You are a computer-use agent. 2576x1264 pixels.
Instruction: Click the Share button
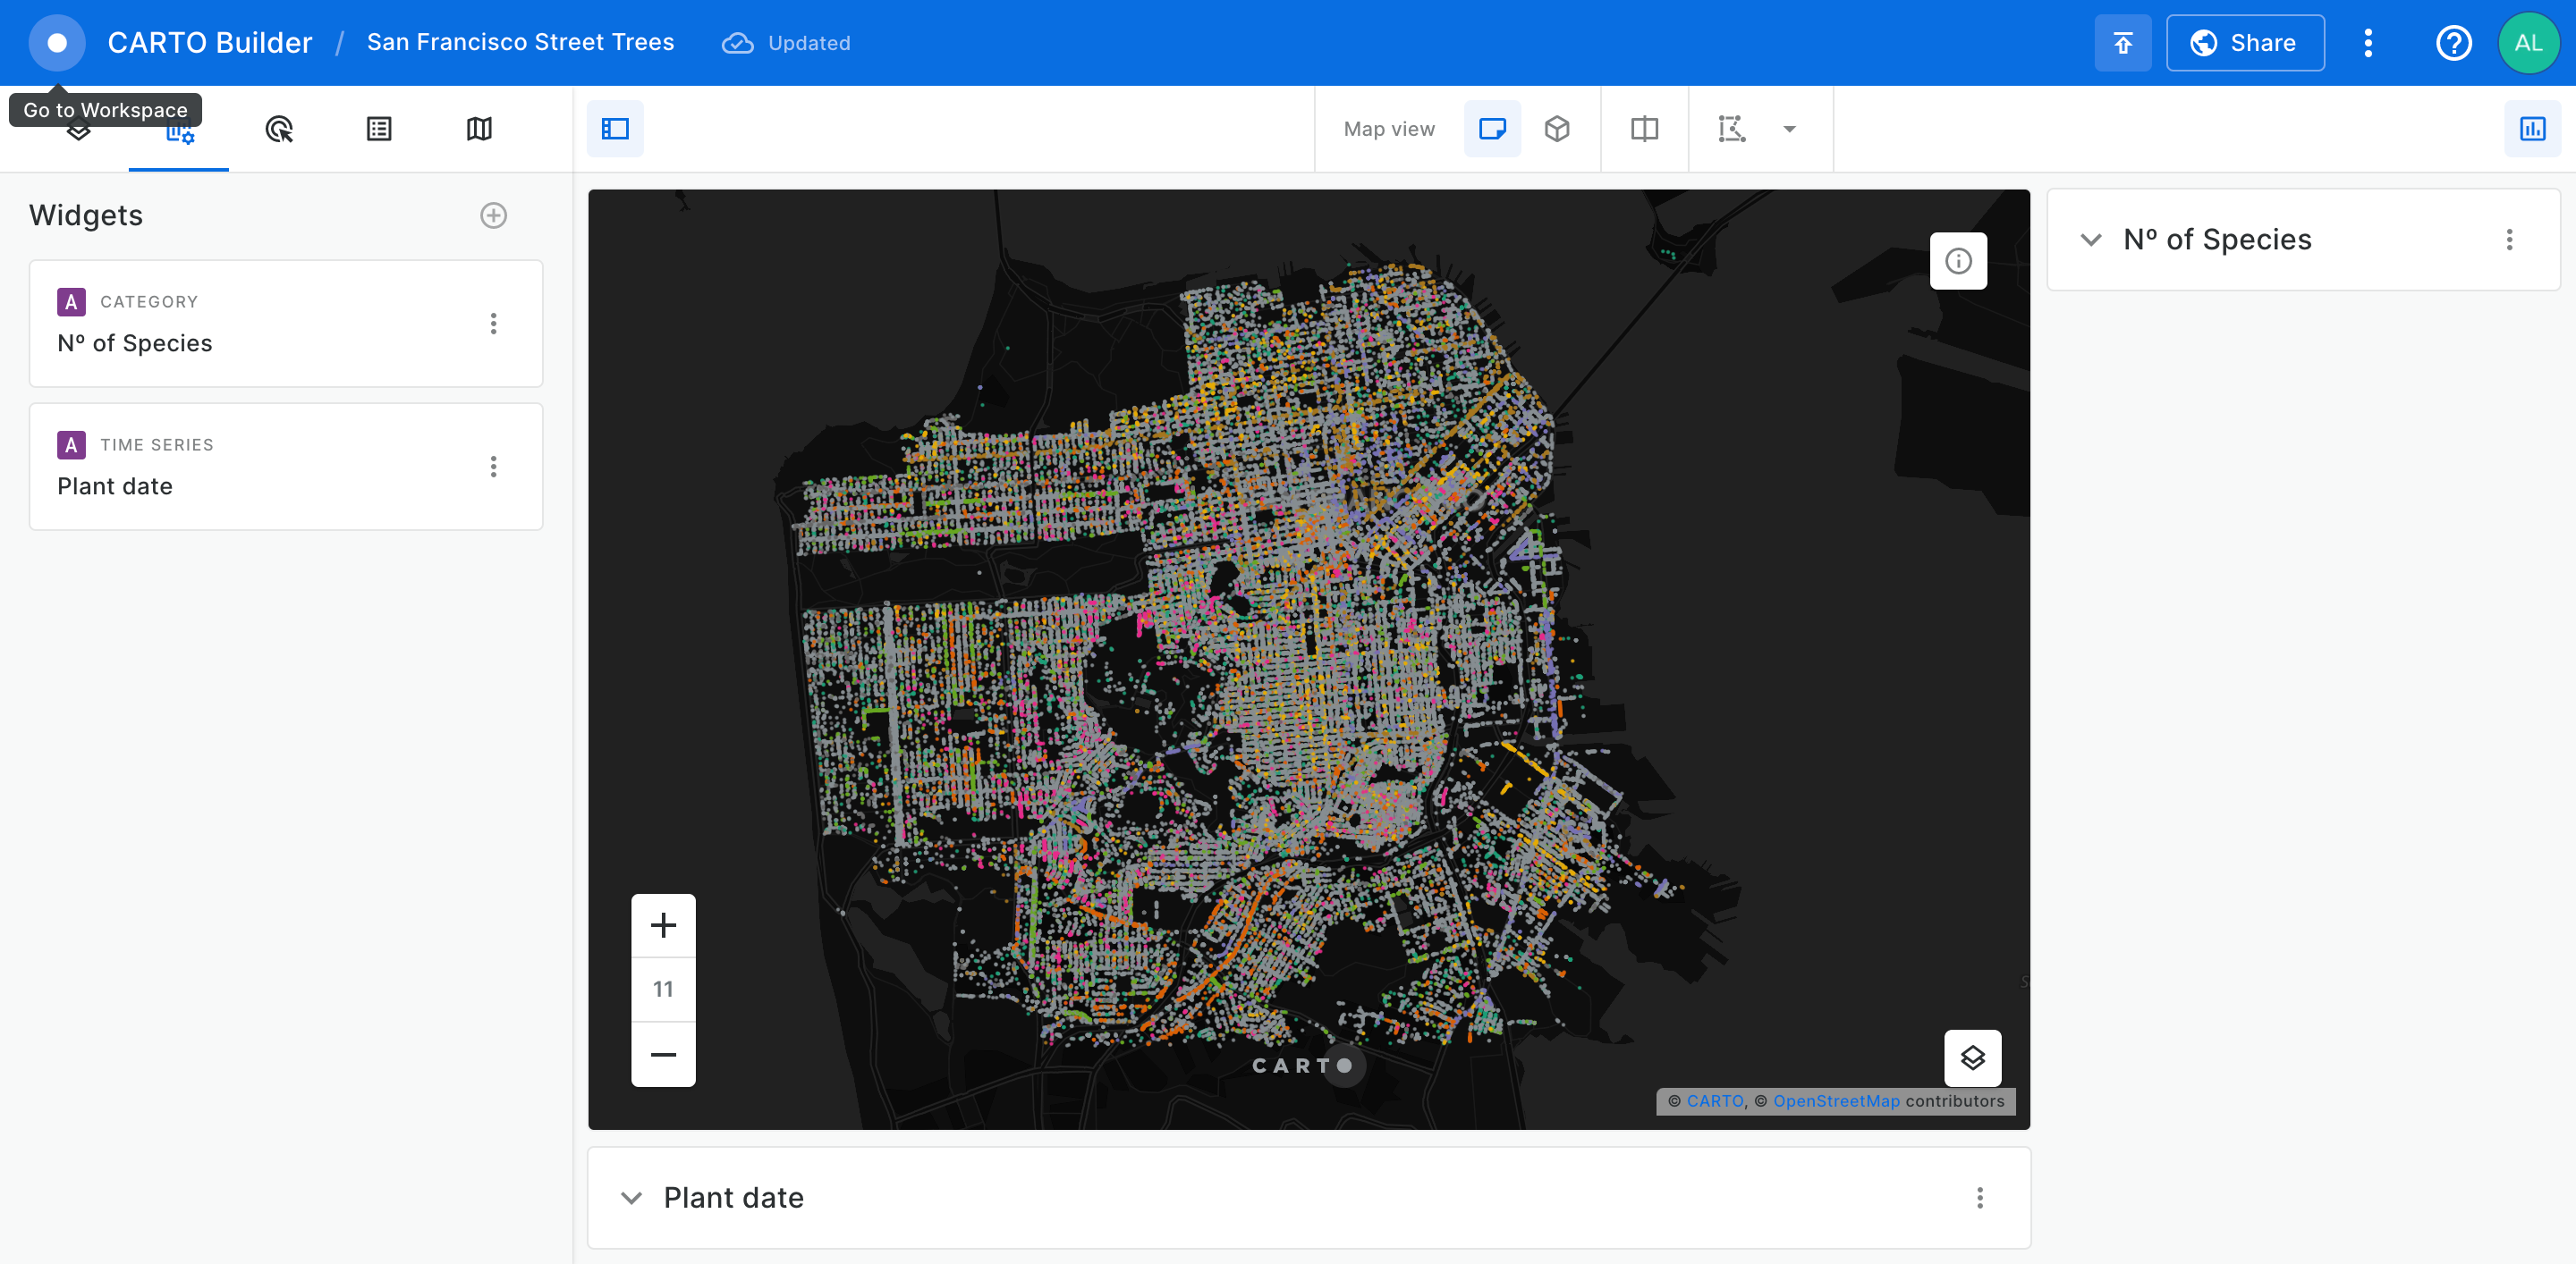pos(2244,43)
